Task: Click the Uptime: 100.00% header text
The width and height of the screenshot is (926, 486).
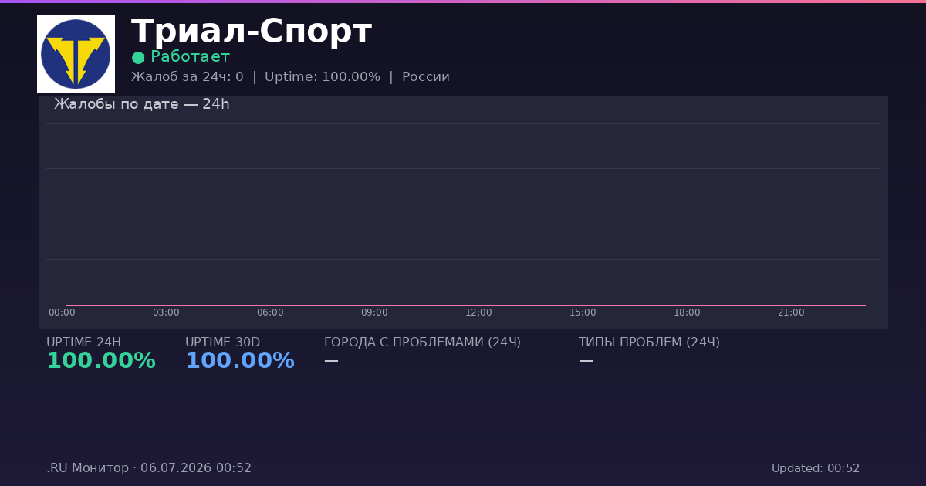Action: pos(323,77)
